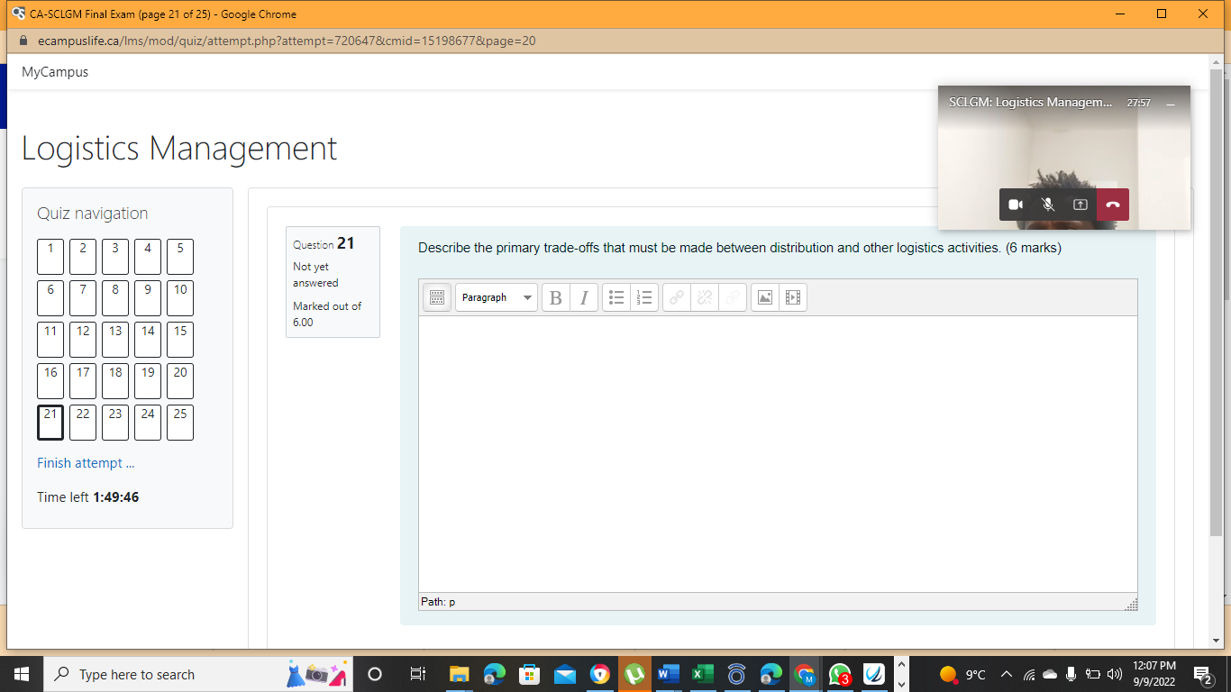Screen dimensions: 1231x692
Task: Toggle the camera in the call window
Action: 1016,205
